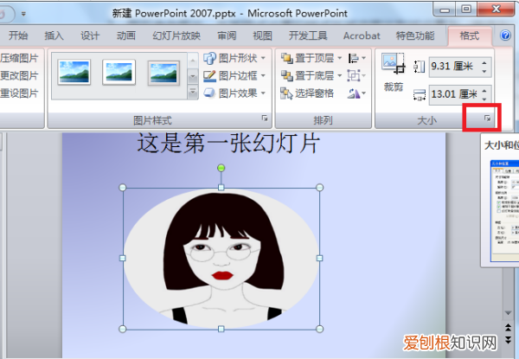Select the 格式 picture tools tab
Screen dimensions: 519x359
coord(470,35)
